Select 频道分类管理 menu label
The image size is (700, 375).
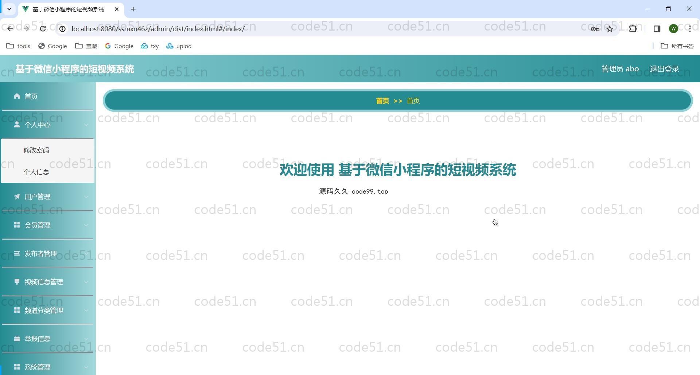44,311
